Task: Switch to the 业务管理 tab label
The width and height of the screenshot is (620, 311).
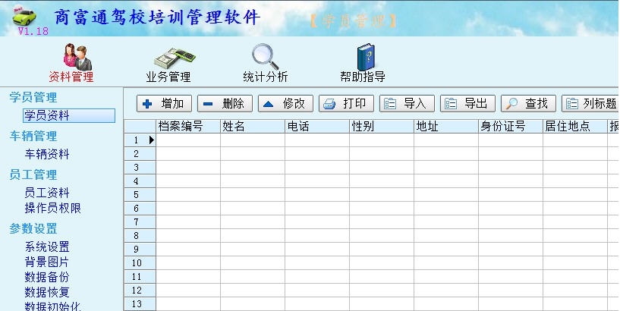Action: tap(168, 77)
